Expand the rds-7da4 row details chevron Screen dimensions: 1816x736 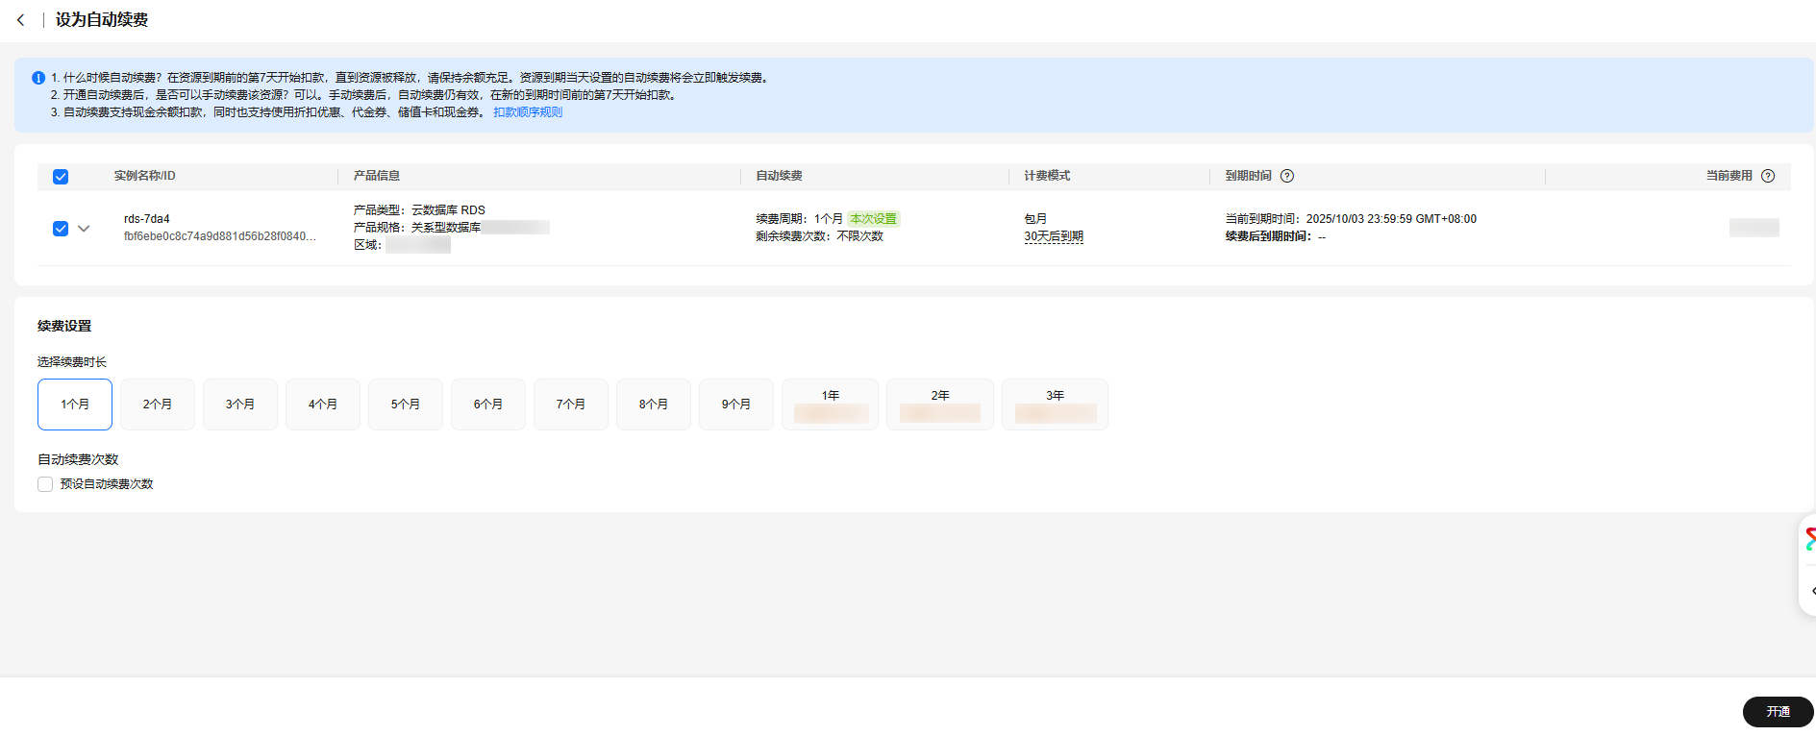pyautogui.click(x=84, y=229)
